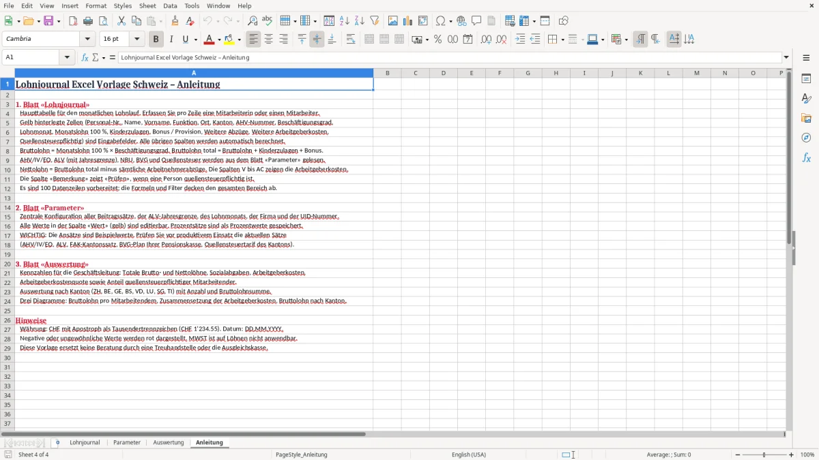Sort descending Z to A icon
The image size is (819, 460).
pos(359,21)
